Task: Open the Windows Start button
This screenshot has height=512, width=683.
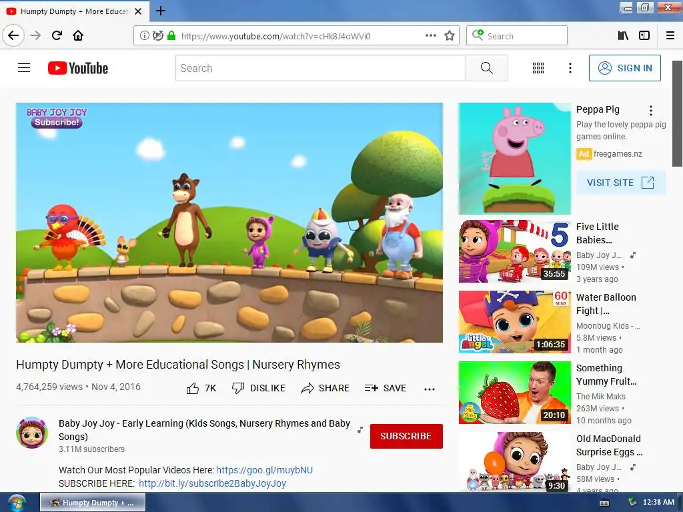Action: tap(16, 503)
